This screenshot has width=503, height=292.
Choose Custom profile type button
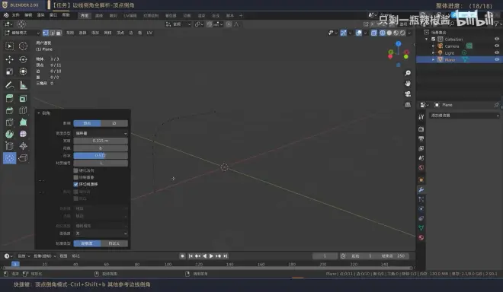coord(114,243)
